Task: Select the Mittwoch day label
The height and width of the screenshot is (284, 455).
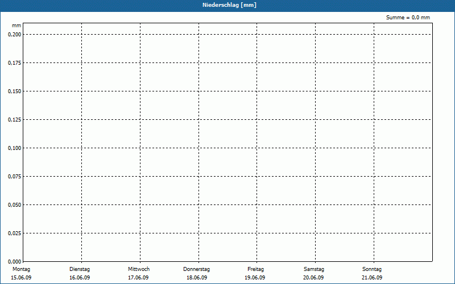Action: (x=139, y=269)
